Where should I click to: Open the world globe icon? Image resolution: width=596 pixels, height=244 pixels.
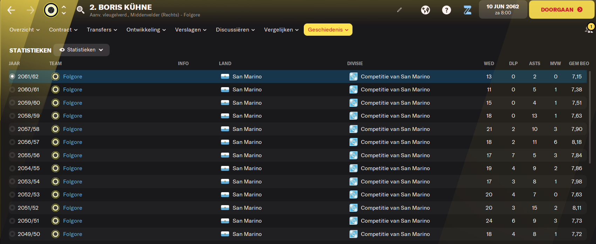tap(425, 10)
